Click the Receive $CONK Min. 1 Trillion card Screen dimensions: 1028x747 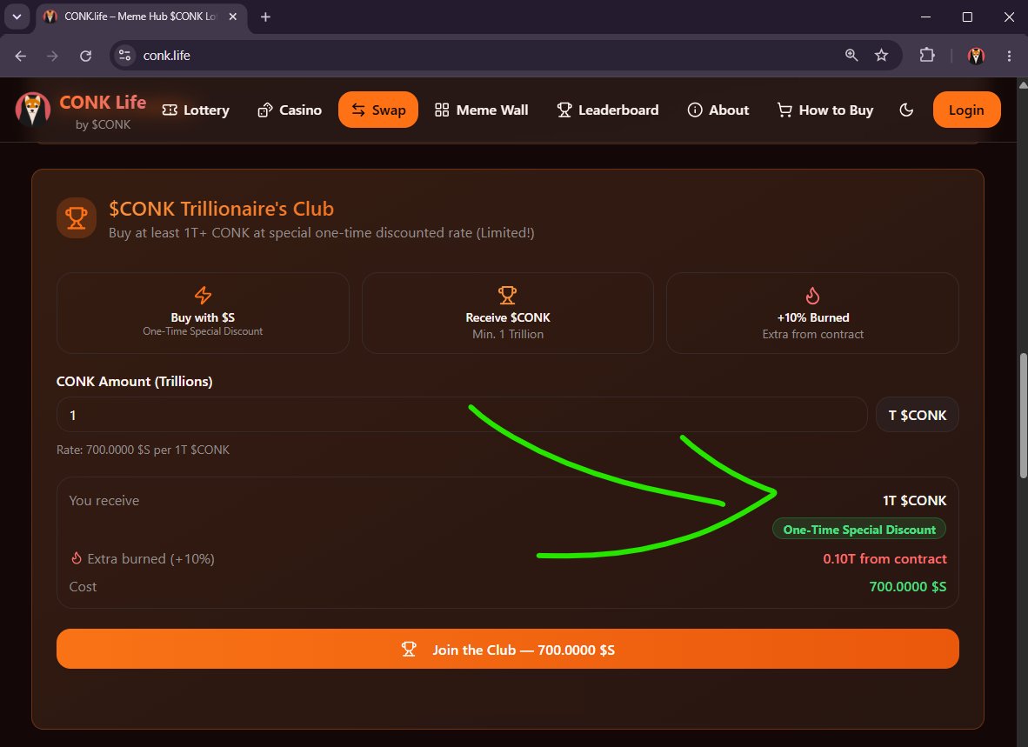[x=507, y=313]
